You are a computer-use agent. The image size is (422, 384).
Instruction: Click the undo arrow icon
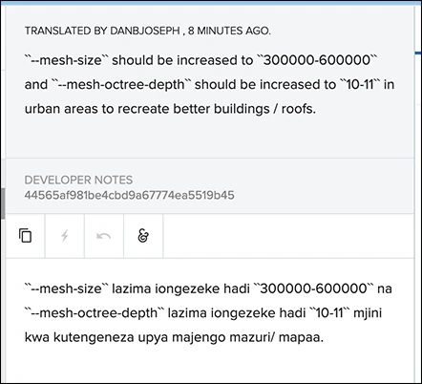[x=104, y=236]
